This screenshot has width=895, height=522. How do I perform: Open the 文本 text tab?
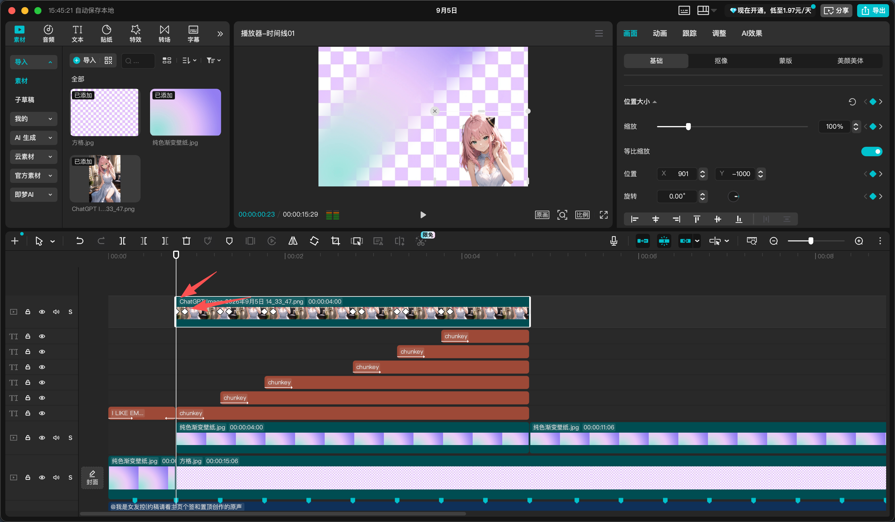coord(78,34)
